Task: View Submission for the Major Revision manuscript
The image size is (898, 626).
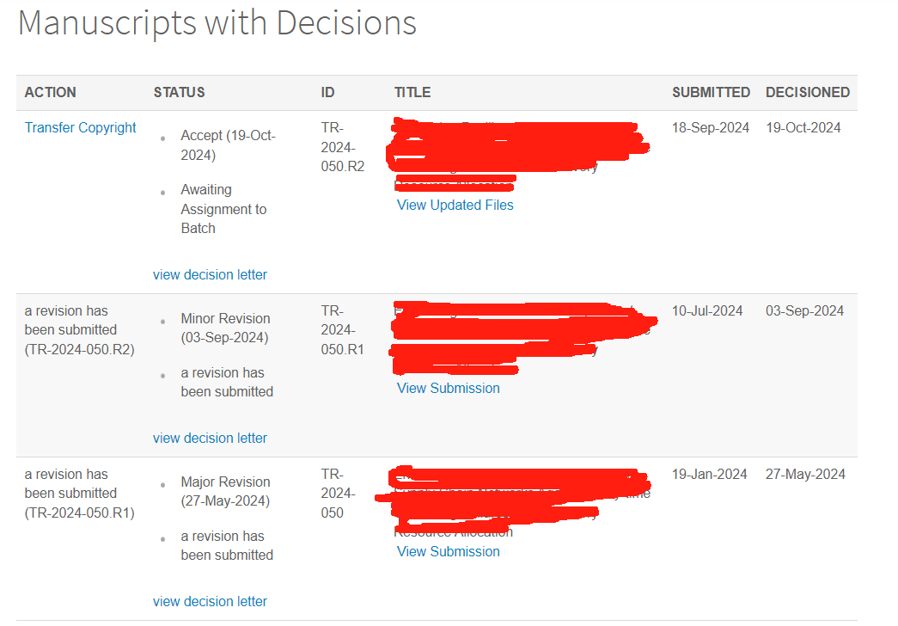Action: [x=448, y=552]
